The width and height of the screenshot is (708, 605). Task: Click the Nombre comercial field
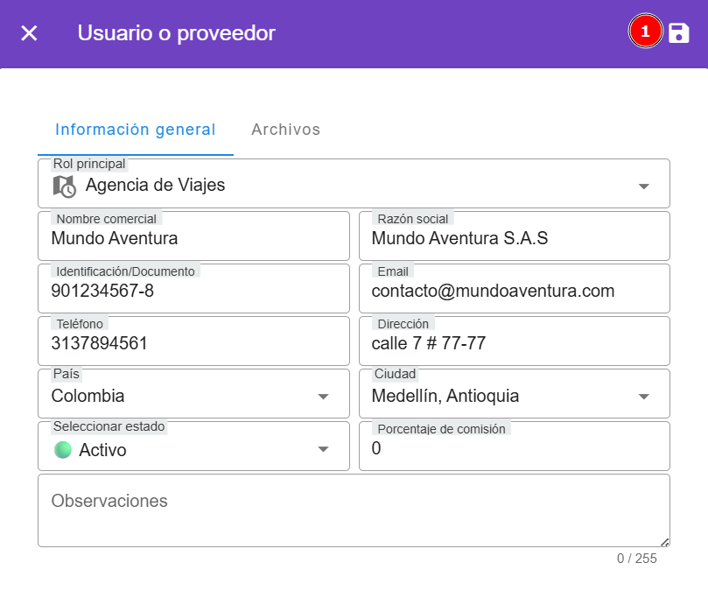[x=193, y=238]
